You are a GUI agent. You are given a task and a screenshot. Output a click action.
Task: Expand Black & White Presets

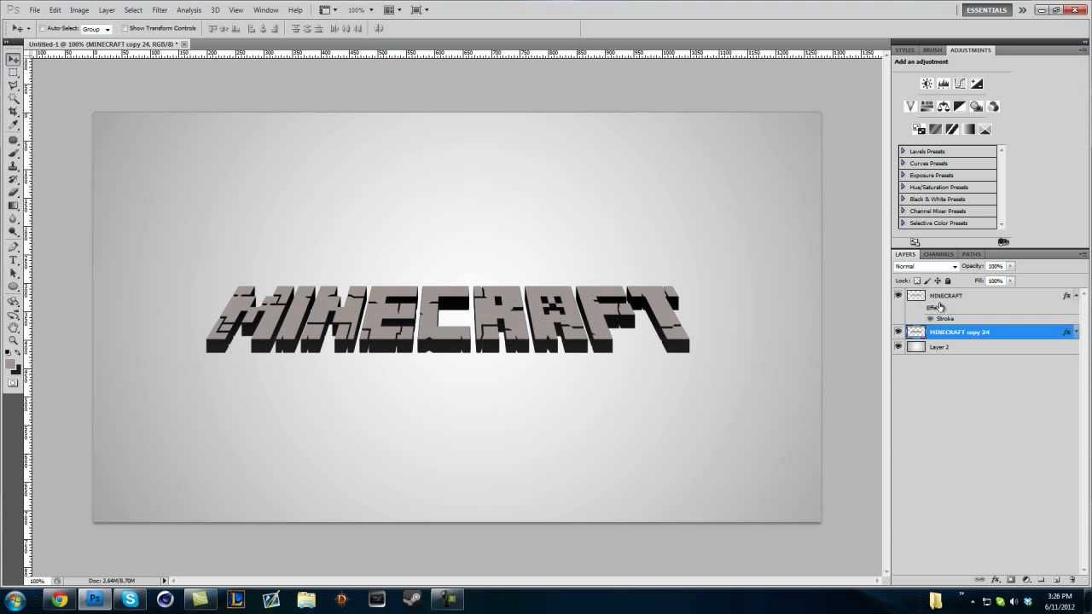[x=903, y=200]
